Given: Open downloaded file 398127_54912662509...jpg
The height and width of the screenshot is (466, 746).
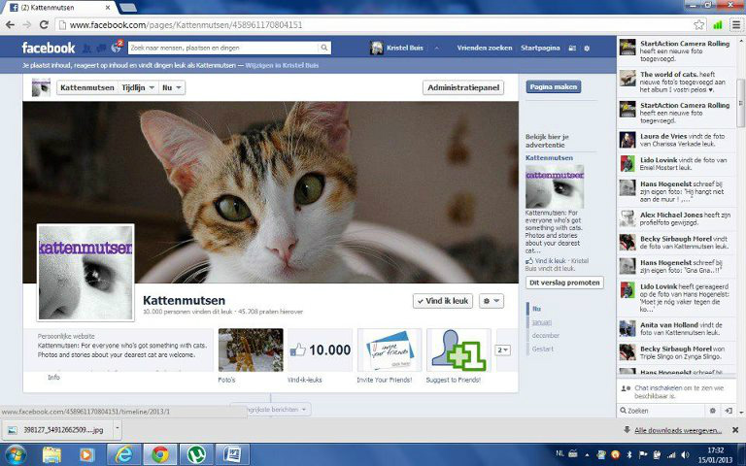Looking at the screenshot, I should (x=58, y=430).
